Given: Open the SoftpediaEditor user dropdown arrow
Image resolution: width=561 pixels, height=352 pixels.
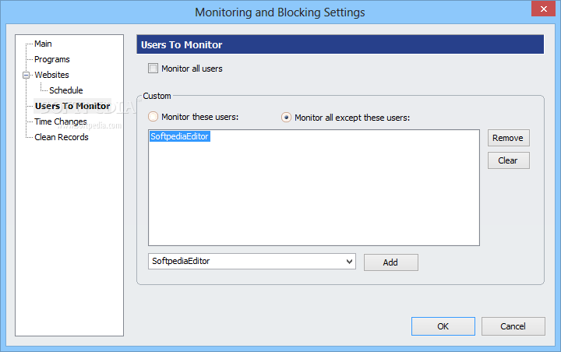Looking at the screenshot, I should (x=350, y=262).
